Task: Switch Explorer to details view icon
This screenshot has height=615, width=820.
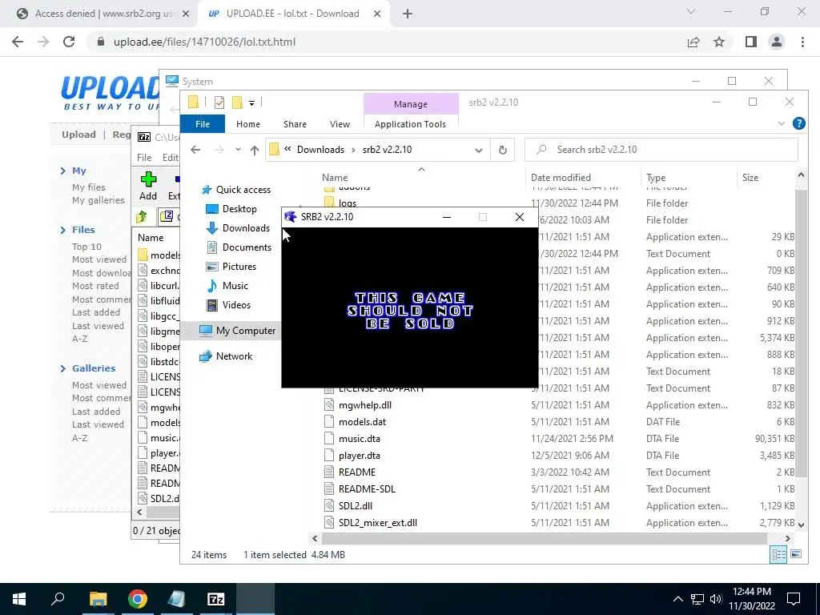Action: point(778,554)
